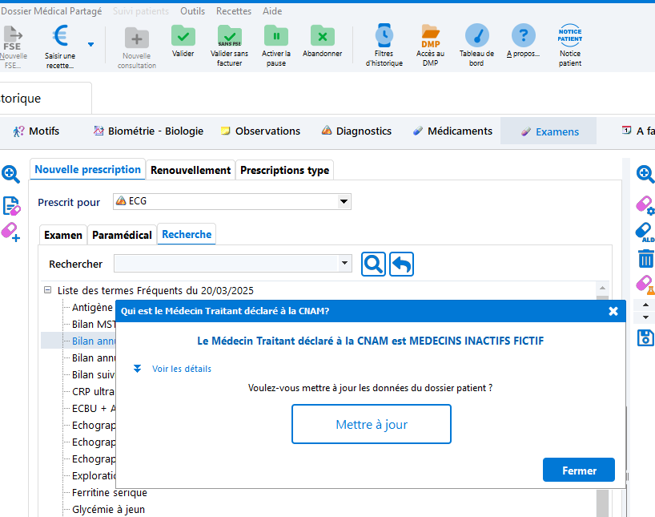The height and width of the screenshot is (517, 655).
Task: Switch to the Motifs section
Action: (36, 131)
